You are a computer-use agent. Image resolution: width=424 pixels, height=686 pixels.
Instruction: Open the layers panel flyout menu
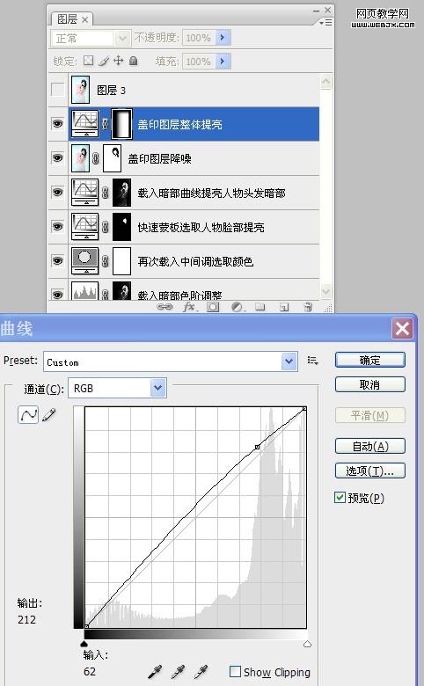326,22
